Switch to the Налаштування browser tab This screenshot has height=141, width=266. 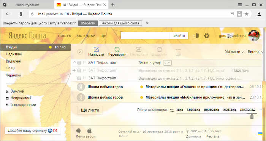(27, 5)
